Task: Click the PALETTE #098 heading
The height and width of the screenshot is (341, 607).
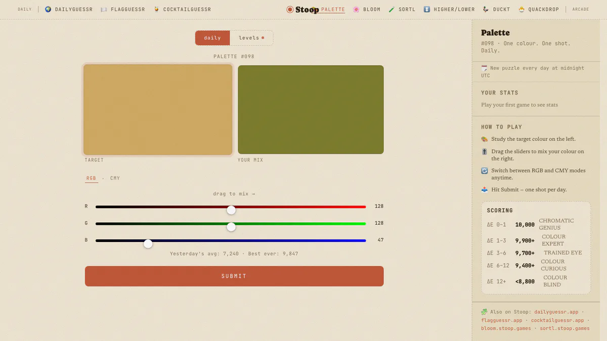Action: pyautogui.click(x=234, y=57)
